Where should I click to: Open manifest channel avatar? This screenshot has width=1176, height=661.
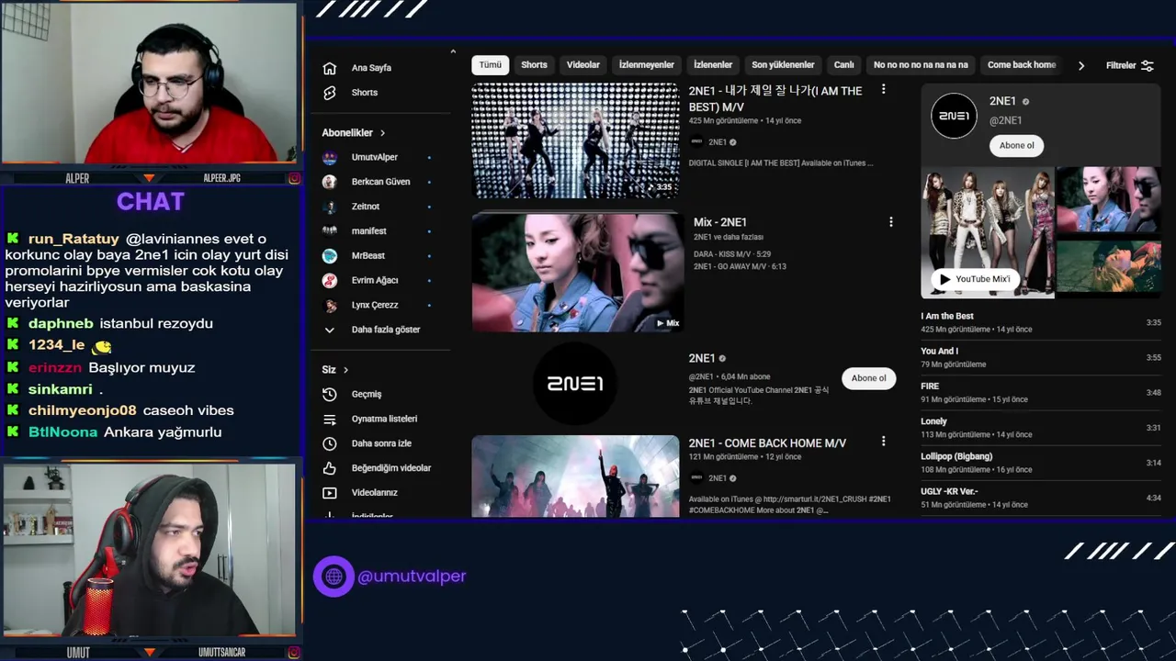(330, 231)
